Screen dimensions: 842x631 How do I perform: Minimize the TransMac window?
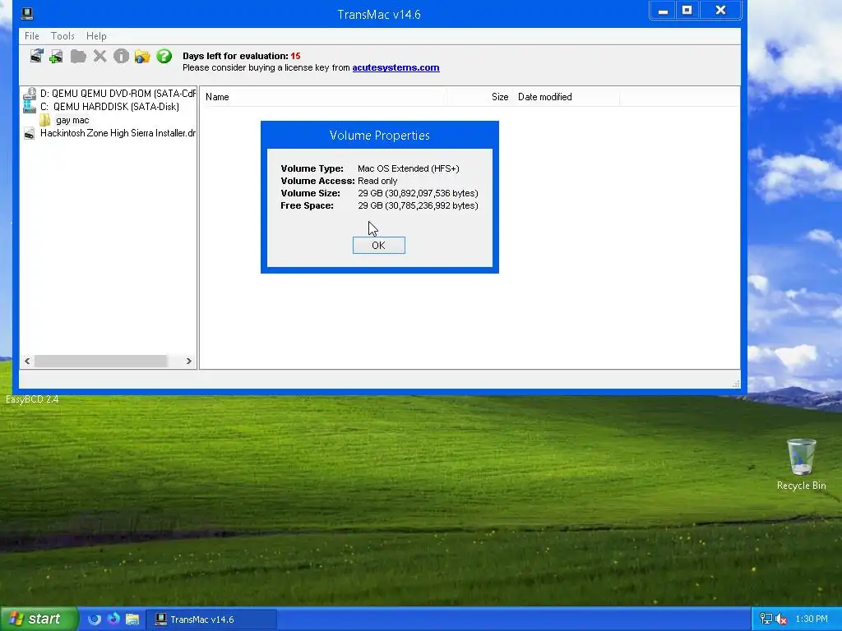click(x=664, y=11)
